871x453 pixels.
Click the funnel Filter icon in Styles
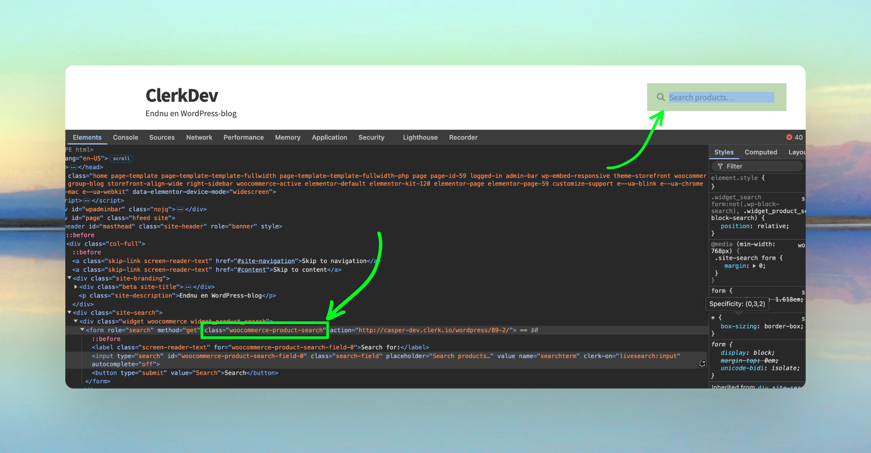pyautogui.click(x=720, y=166)
